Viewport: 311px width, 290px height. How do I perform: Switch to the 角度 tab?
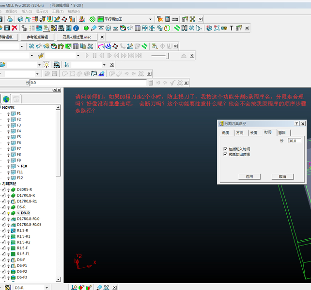tap(225, 132)
